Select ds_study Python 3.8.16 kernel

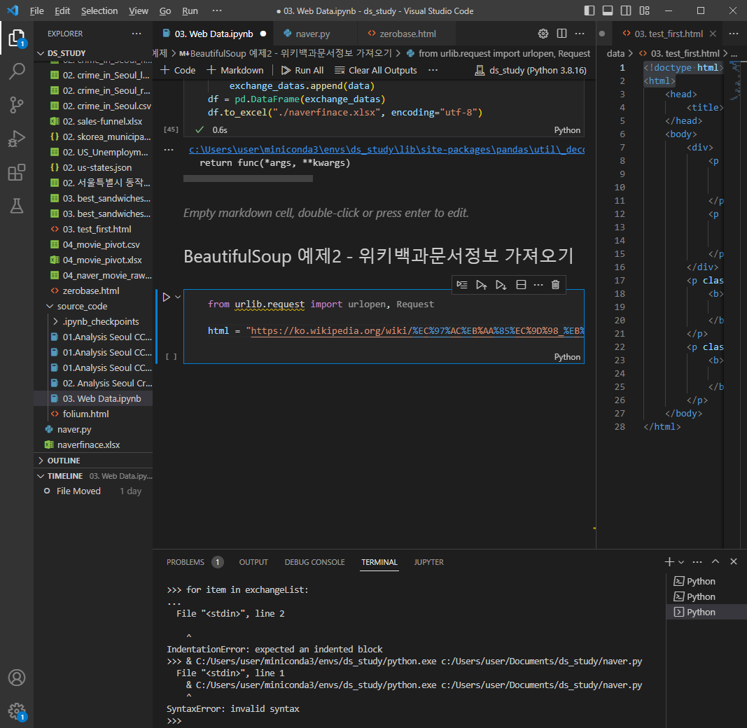(x=531, y=71)
